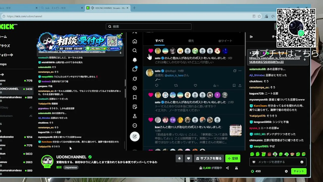Click the UDONCHANNEL channel name
Viewport: 323px width, 182px height.
[x=71, y=157]
